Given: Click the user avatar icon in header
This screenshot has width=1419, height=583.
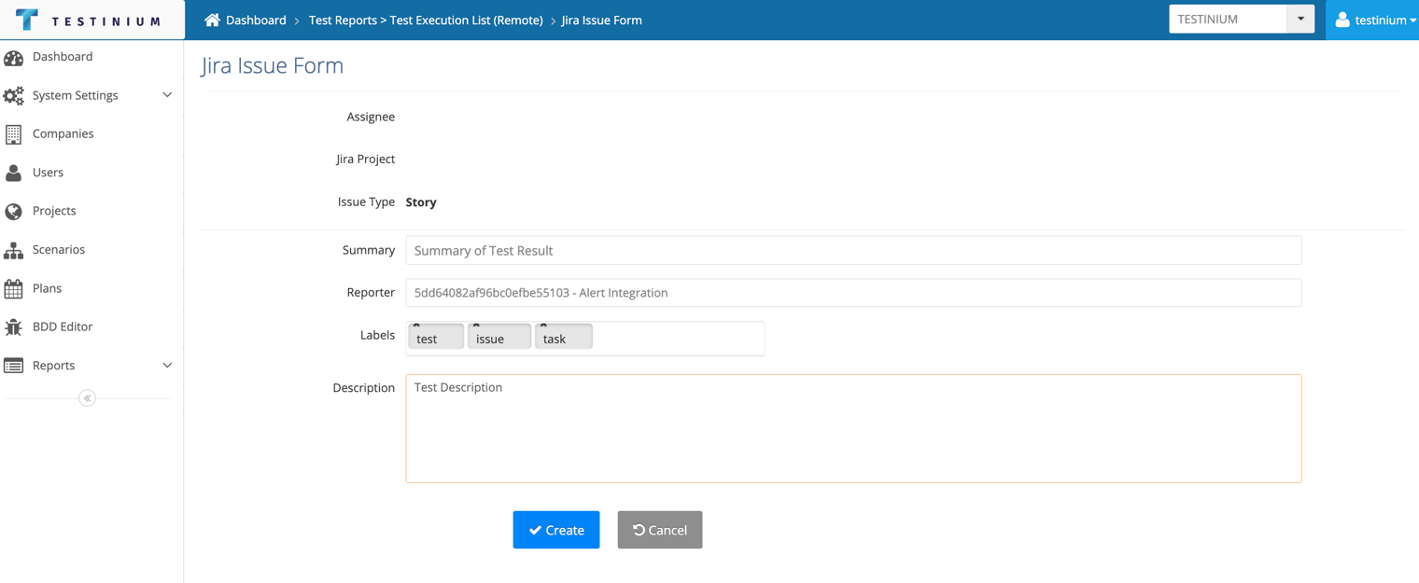Looking at the screenshot, I should click(x=1342, y=20).
